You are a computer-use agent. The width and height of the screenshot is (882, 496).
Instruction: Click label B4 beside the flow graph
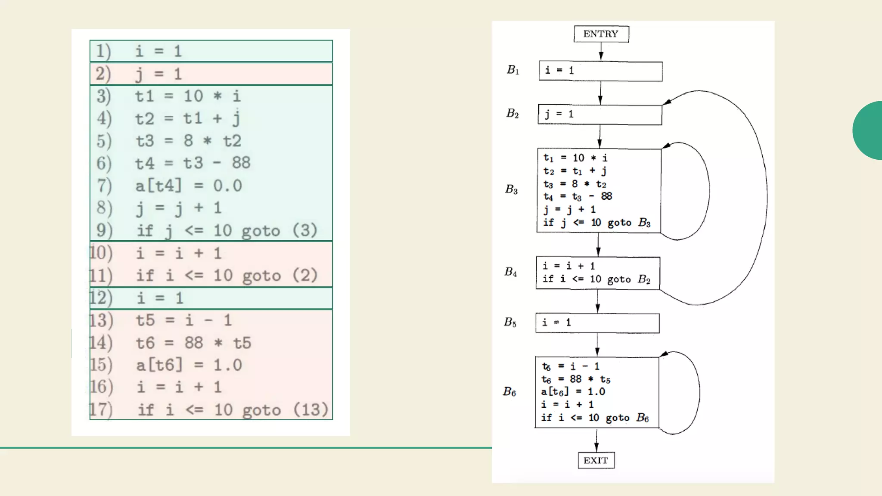pos(511,272)
